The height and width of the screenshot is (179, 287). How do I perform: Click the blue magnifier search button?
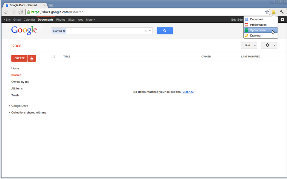[x=164, y=31]
